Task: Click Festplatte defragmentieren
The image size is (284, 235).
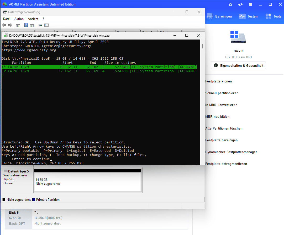Action: pos(226,164)
